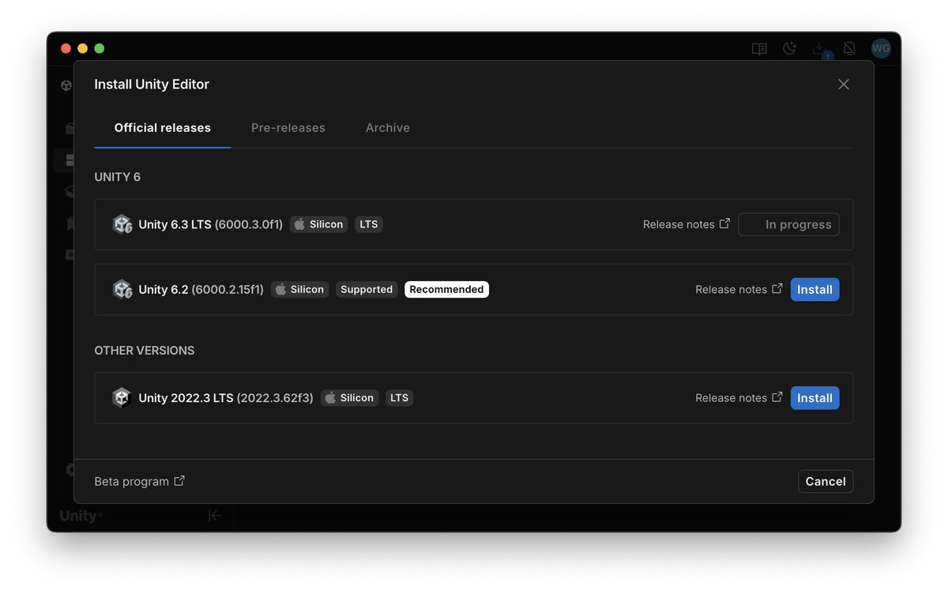Click the LTS badge on Unity 2022.3 row
Viewport: 948px width, 594px height.
[400, 397]
